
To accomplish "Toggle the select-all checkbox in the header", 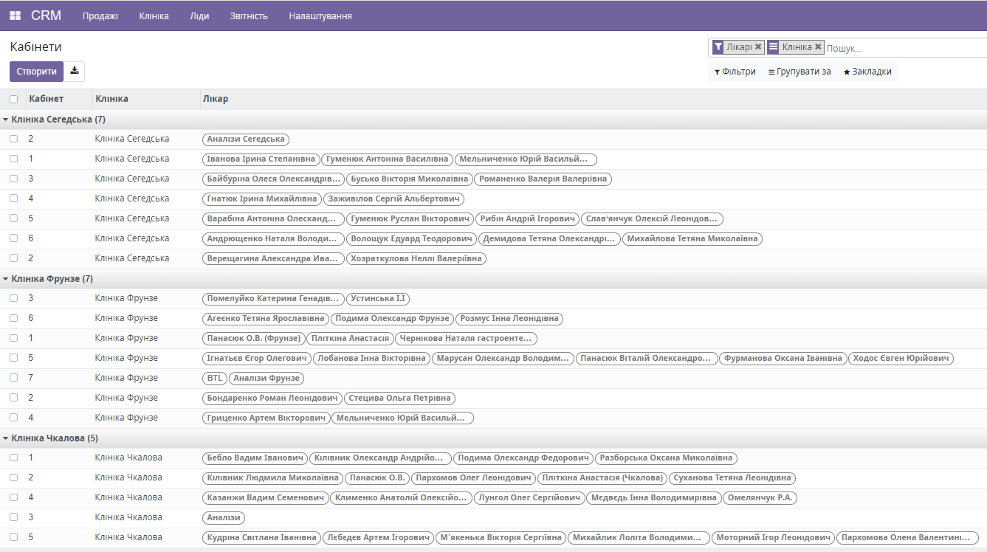I will tap(13, 98).
